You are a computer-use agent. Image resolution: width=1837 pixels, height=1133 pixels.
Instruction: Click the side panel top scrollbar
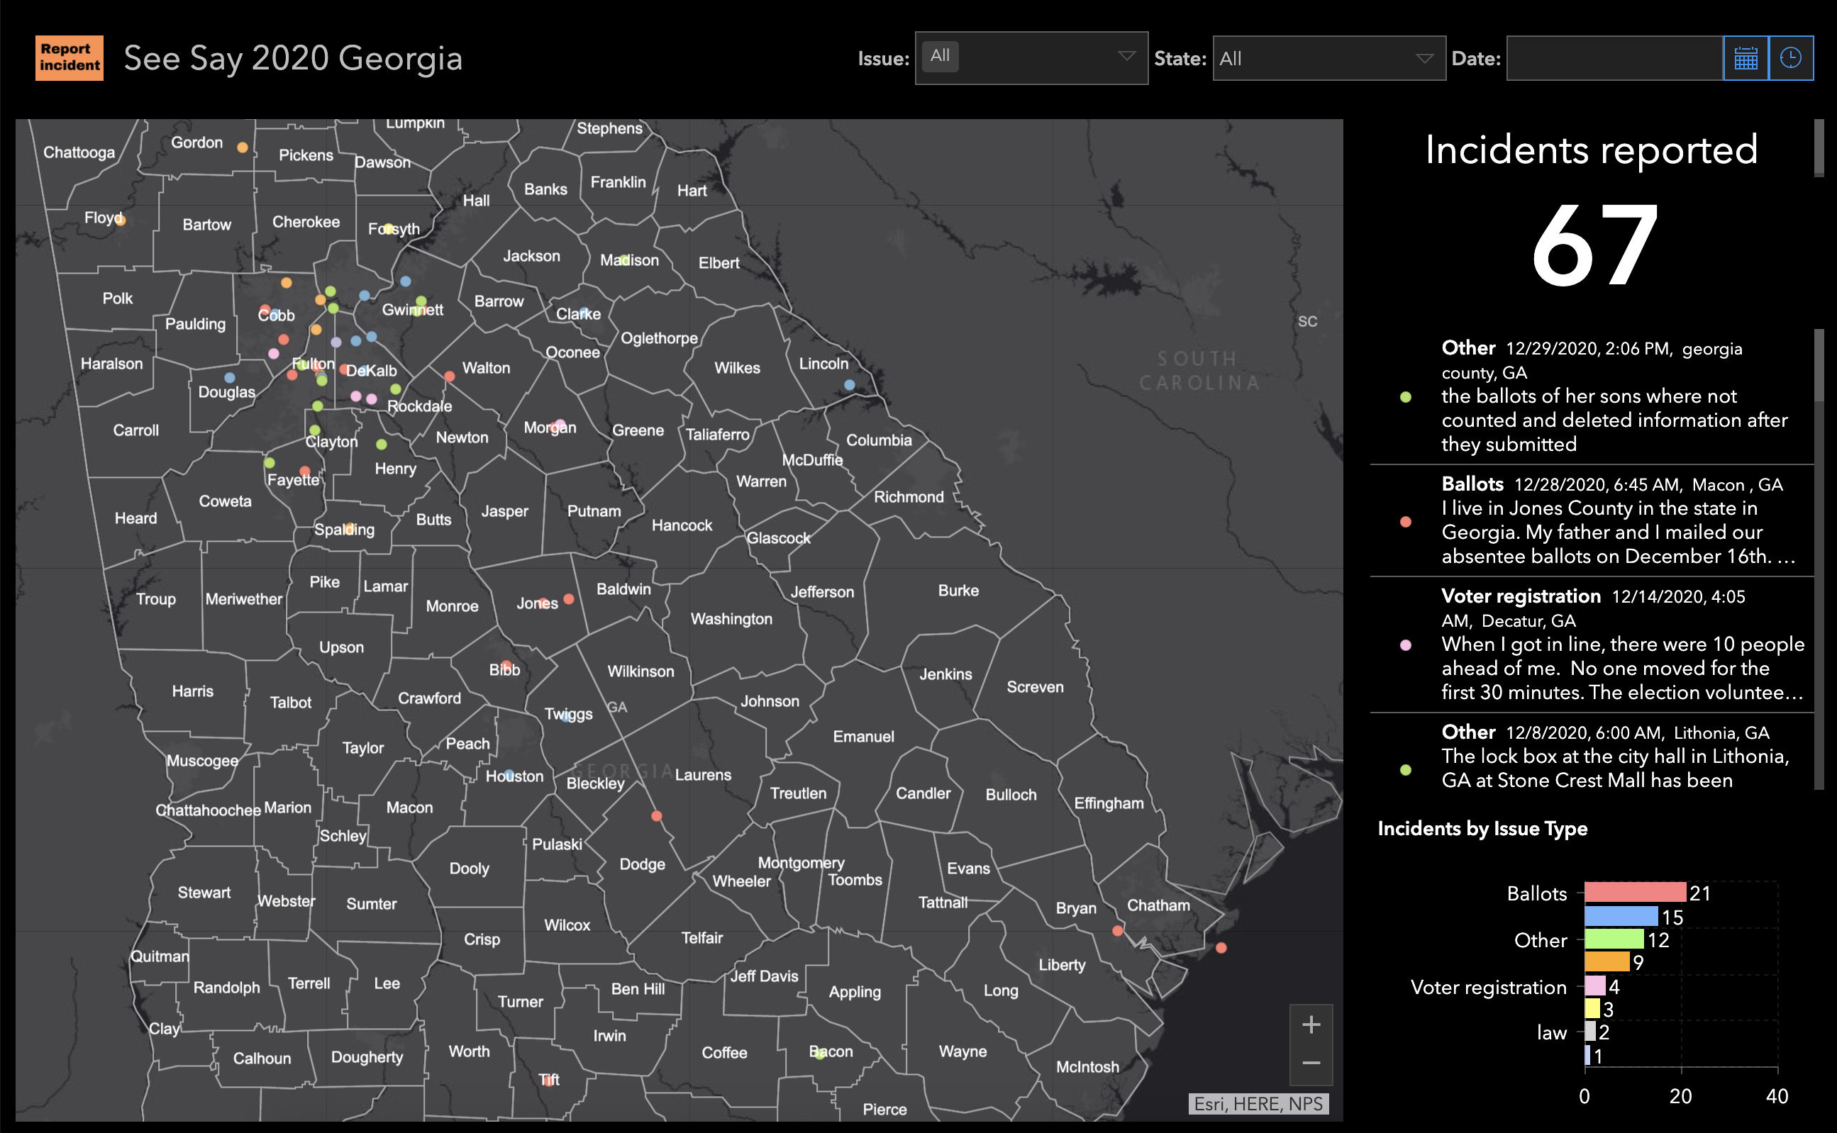pyautogui.click(x=1819, y=147)
